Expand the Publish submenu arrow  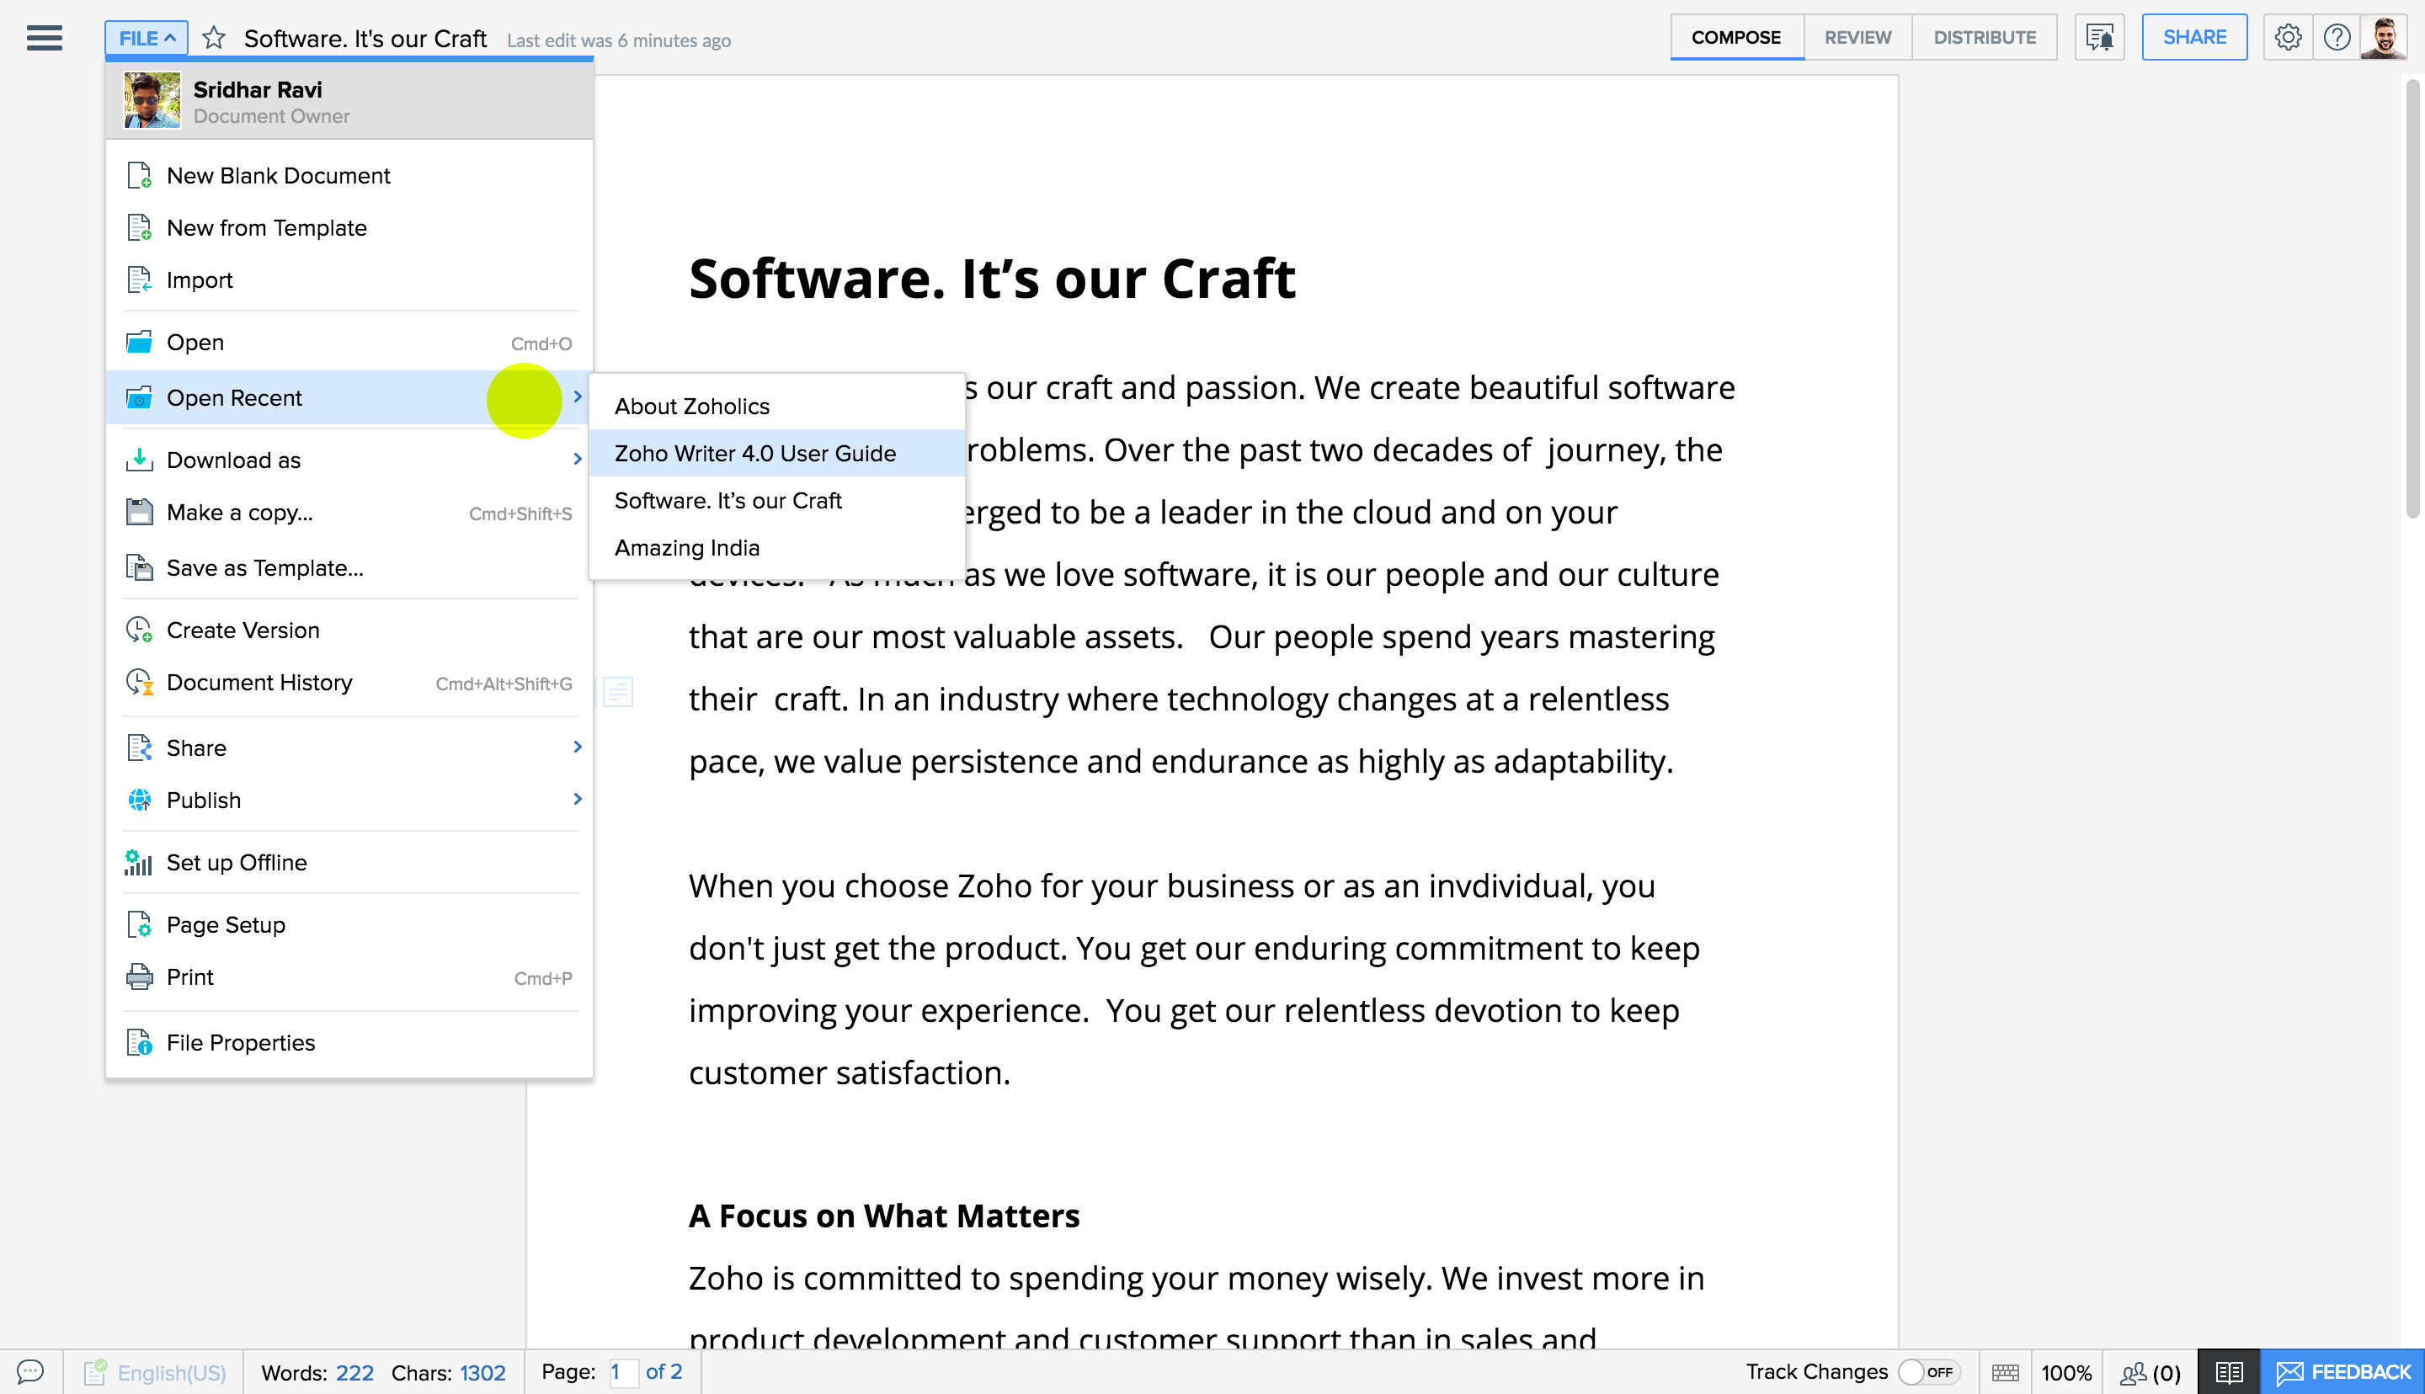(576, 800)
